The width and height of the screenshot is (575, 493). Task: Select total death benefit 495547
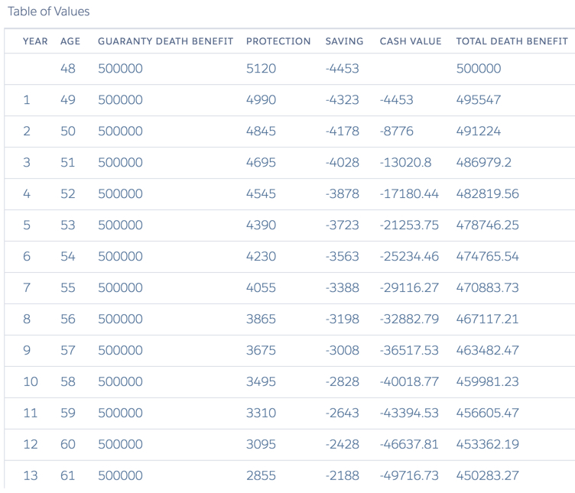pyautogui.click(x=478, y=99)
